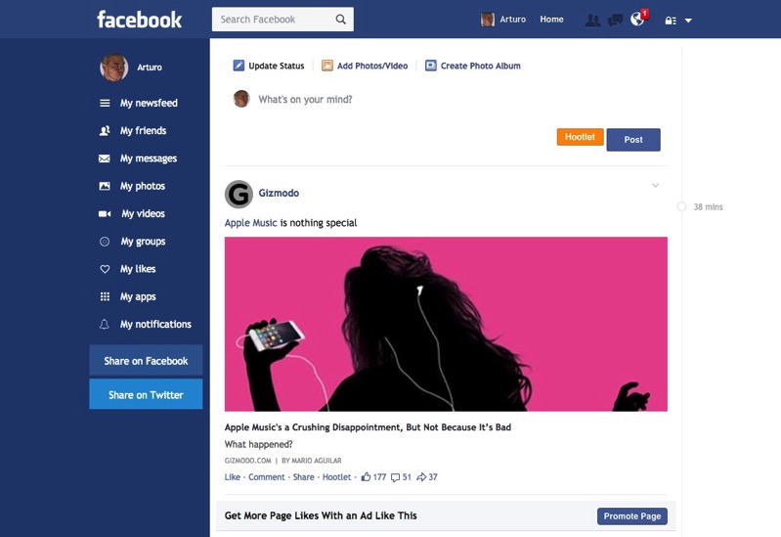Screen dimensions: 781x537
Task: Open the account dropdown arrow in top bar
Action: 688,21
